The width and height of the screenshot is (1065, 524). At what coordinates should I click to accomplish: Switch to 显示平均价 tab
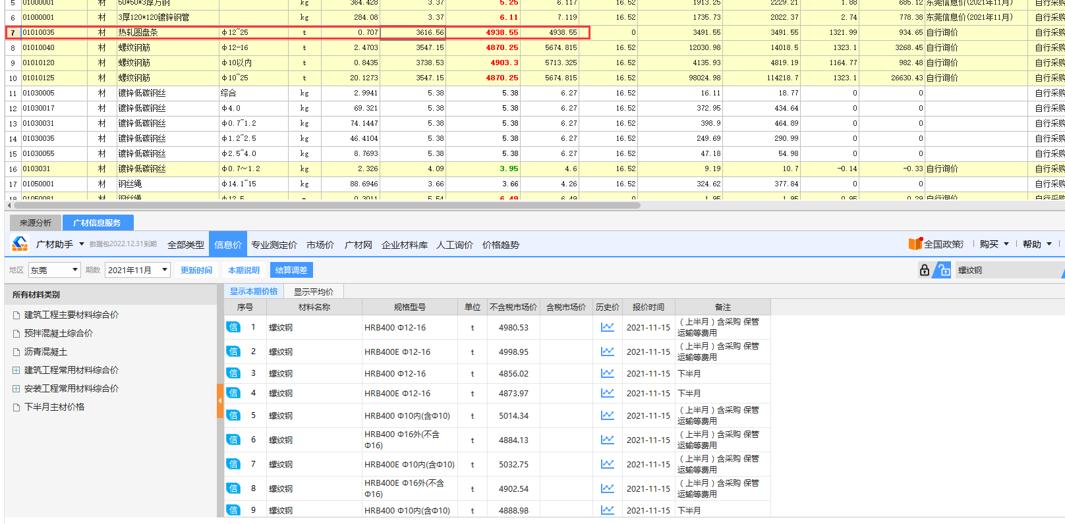click(x=314, y=292)
